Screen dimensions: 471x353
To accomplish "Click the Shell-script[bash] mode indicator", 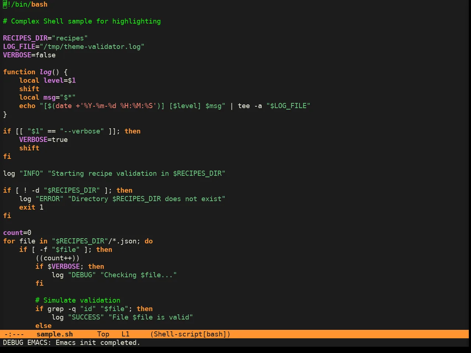I will coord(190,334).
